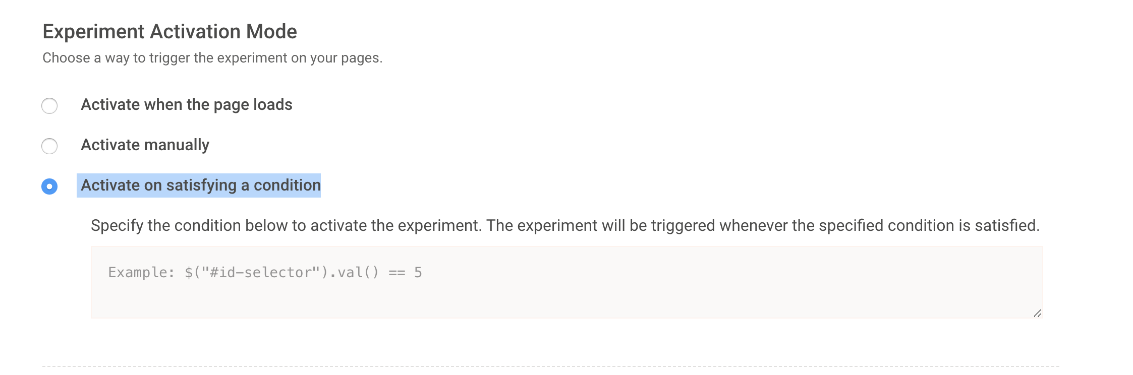Choose the "Activate manually" radio button
Image resolution: width=1133 pixels, height=375 pixels.
(49, 146)
